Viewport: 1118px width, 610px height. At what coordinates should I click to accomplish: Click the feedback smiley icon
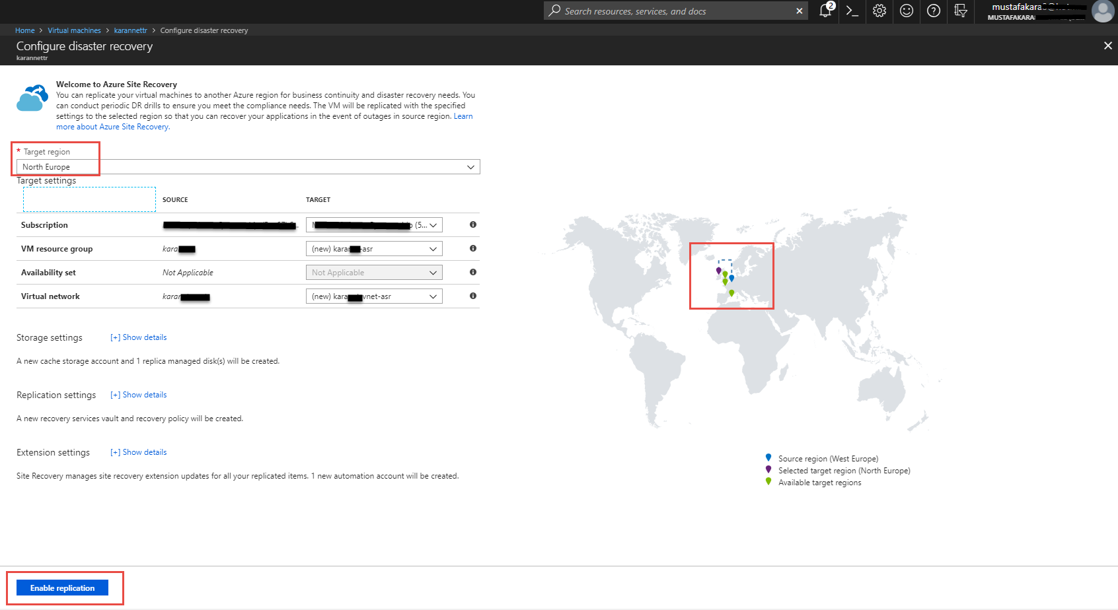coord(907,11)
